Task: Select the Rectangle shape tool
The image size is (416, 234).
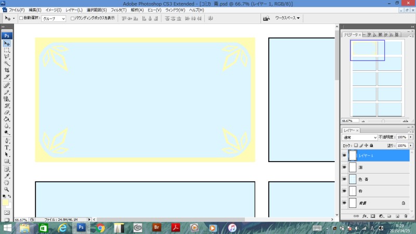Action: point(7,161)
